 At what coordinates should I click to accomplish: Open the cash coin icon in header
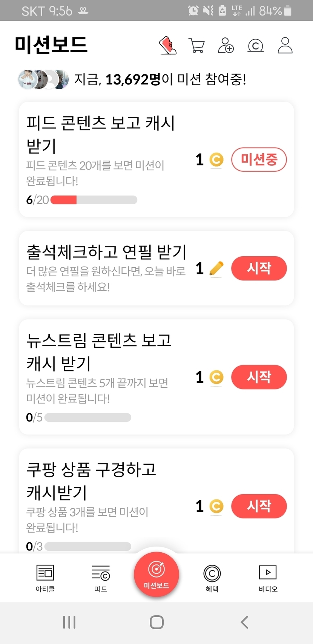coord(255,46)
